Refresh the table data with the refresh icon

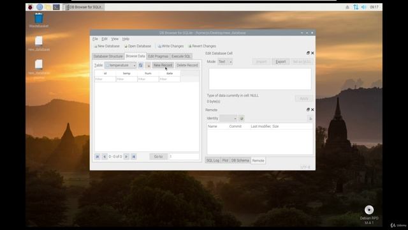(x=140, y=65)
